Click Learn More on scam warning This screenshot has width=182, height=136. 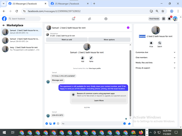[x=99, y=100]
